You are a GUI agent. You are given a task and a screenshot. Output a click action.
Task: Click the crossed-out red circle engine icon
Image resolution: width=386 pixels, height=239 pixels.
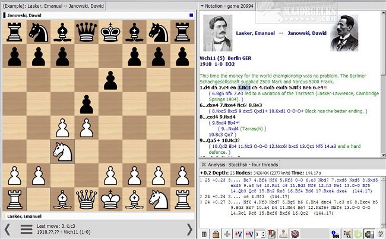[x=295, y=234]
